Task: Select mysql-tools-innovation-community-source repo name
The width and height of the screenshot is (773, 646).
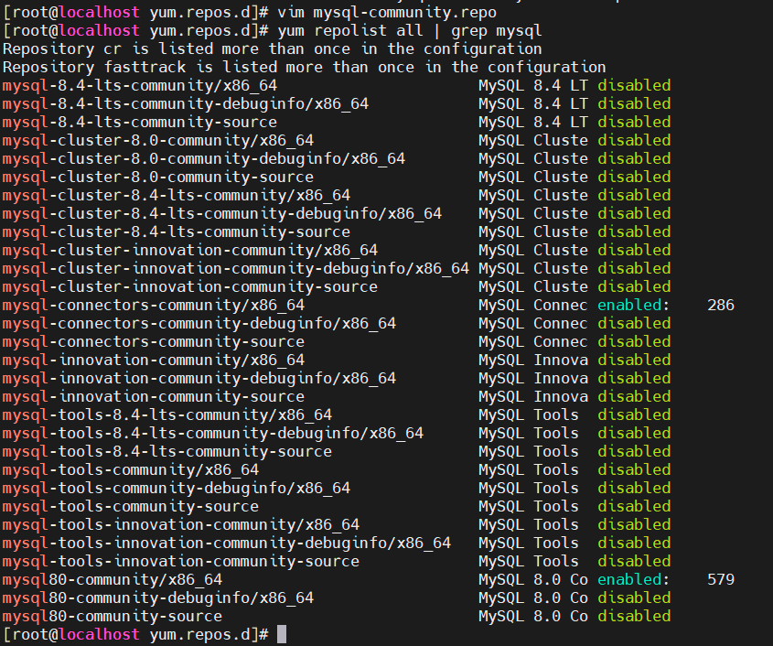Action: 181,560
